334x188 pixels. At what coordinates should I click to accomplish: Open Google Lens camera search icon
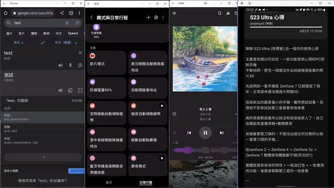(77, 23)
